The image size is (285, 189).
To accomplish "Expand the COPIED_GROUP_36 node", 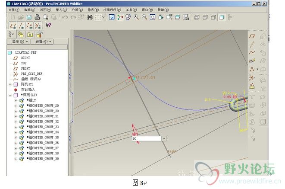I will (x=16, y=143).
